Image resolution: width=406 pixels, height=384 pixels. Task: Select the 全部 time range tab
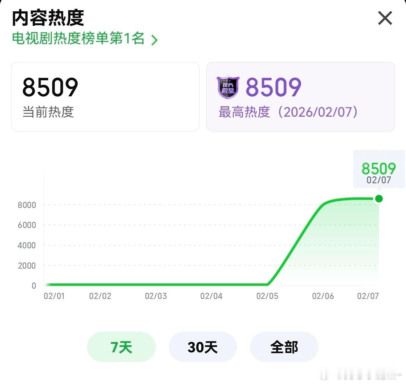click(x=284, y=347)
